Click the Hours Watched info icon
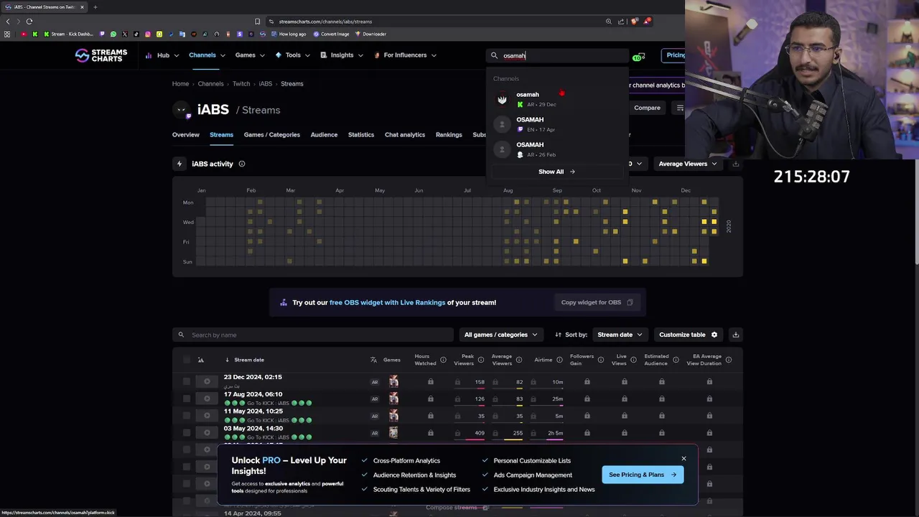 tap(443, 360)
